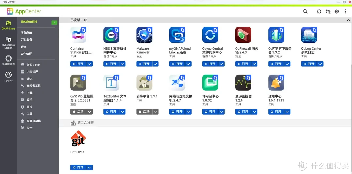
Task: Select 所有应用 category
Action: tap(26, 33)
